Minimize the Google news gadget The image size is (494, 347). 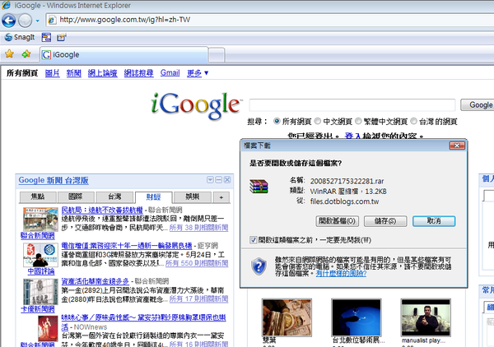[219, 179]
